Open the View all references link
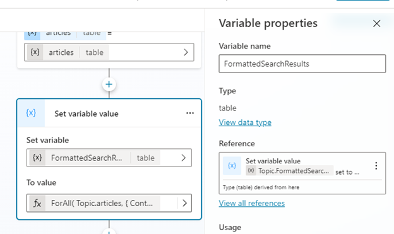The width and height of the screenshot is (394, 234). pyautogui.click(x=252, y=203)
